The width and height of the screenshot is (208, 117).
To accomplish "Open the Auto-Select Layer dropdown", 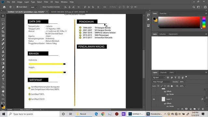I will (33, 7).
